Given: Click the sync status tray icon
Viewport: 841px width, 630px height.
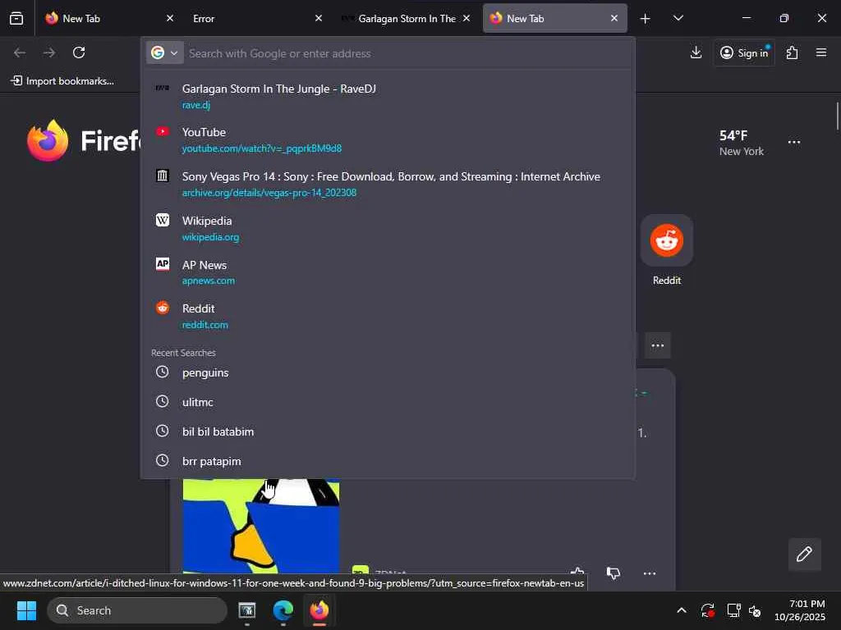Looking at the screenshot, I should coord(707,610).
